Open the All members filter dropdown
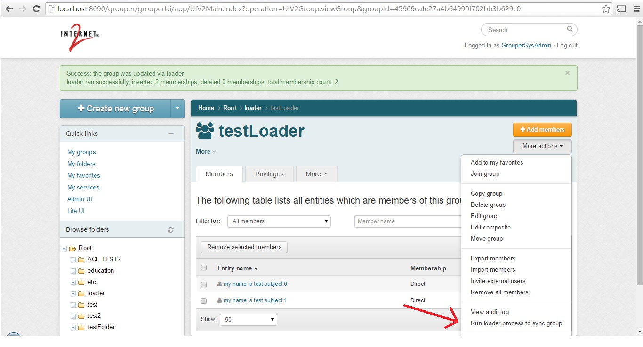Image resolution: width=643 pixels, height=347 pixels. coord(279,221)
